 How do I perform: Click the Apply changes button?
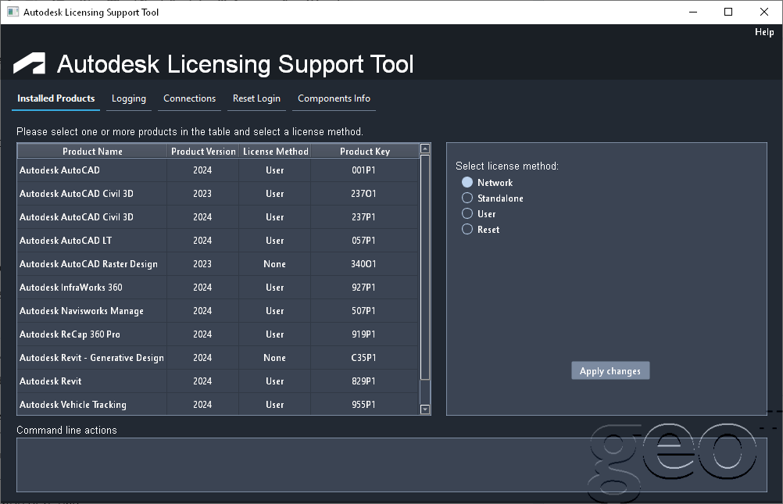pyautogui.click(x=610, y=370)
